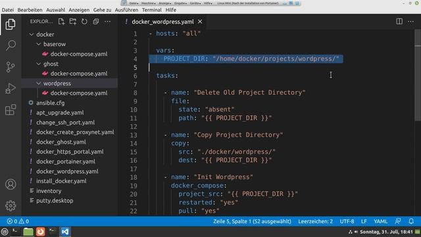Open the Gehe zu menu
The height and width of the screenshot is (237, 421).
click(103, 10)
